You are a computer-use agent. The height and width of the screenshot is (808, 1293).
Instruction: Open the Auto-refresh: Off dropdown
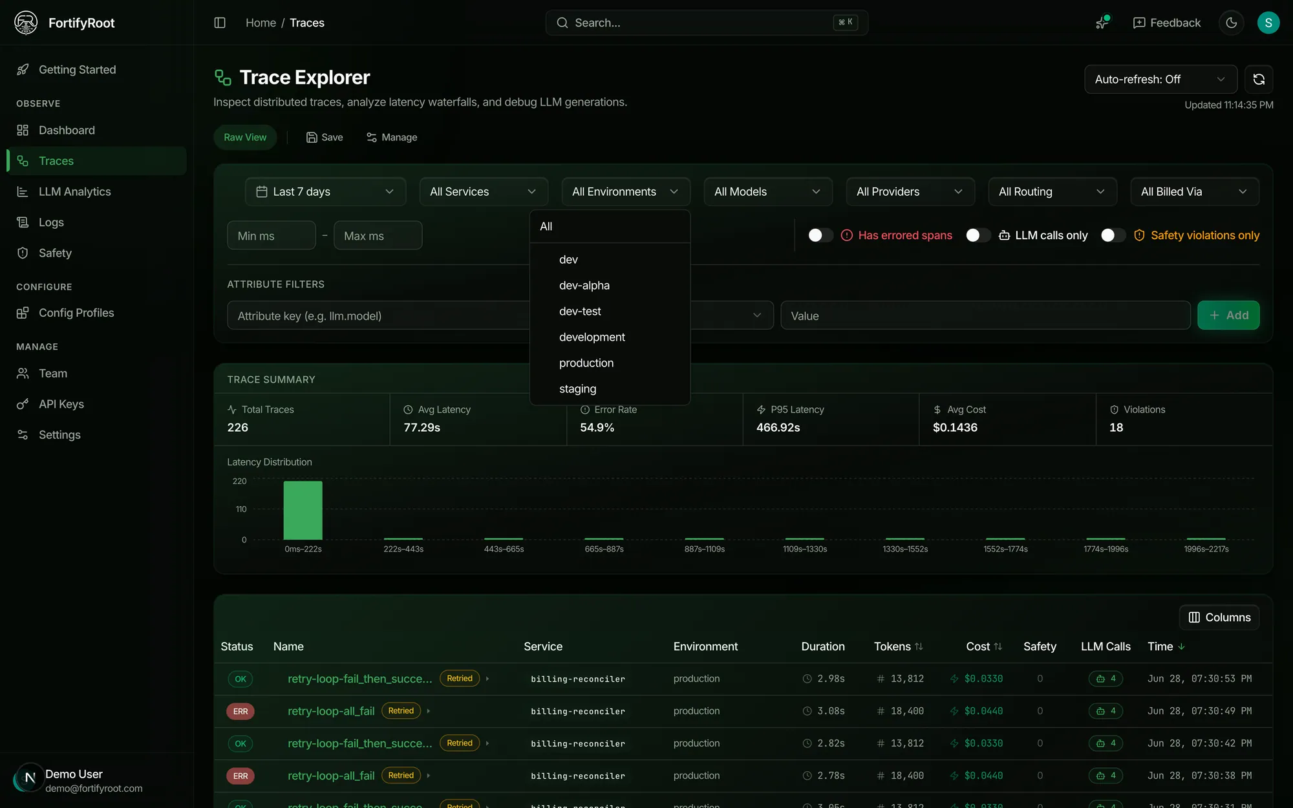tap(1160, 80)
